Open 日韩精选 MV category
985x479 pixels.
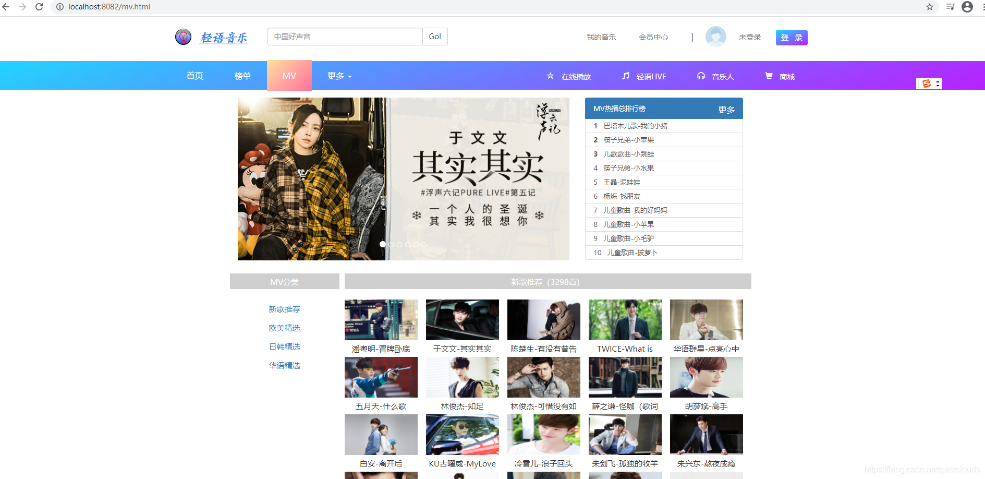pos(284,346)
